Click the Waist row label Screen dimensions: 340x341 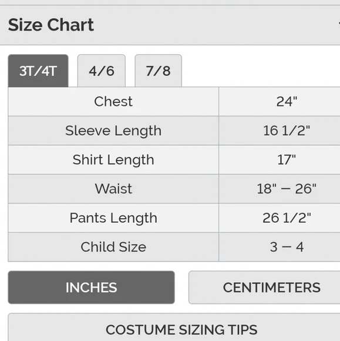coord(113,189)
